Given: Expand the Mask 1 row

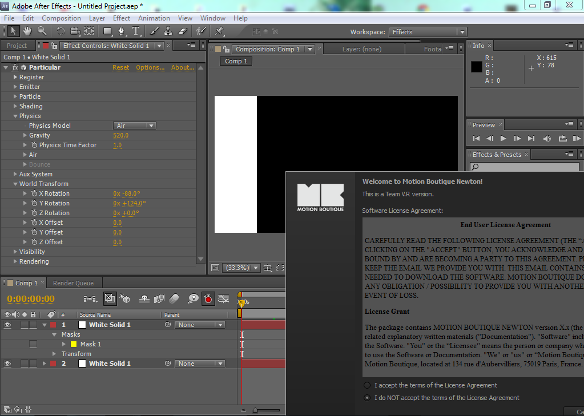Looking at the screenshot, I should point(64,344).
